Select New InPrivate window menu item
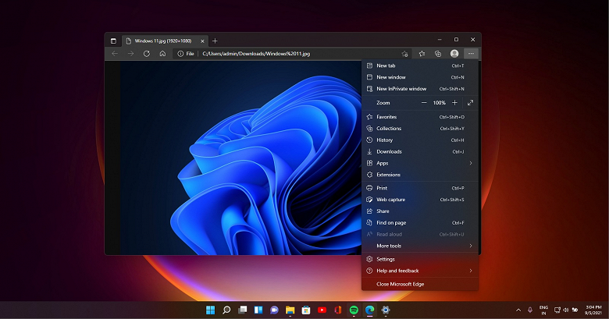Image resolution: width=609 pixels, height=319 pixels. pos(401,89)
